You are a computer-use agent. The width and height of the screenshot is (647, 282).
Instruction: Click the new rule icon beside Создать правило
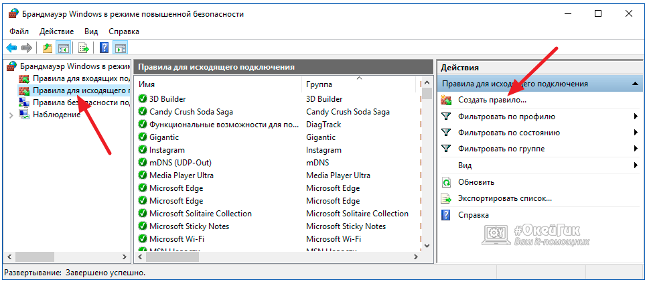[446, 100]
